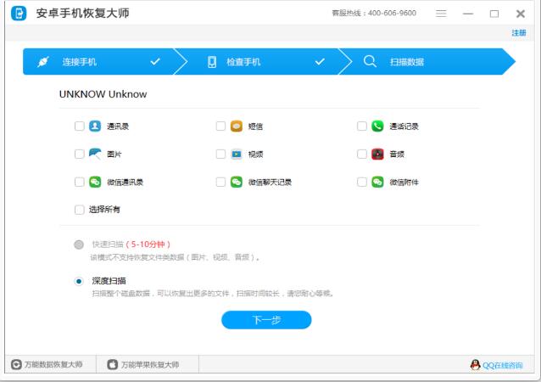Open the 注册 register link
This screenshot has width=541, height=382.
(x=519, y=33)
